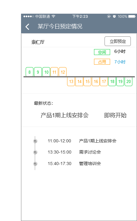Open the 11:00-12:00 产品1期上线安排会 entry
This screenshot has width=137, height=221.
pyautogui.click(x=82, y=141)
